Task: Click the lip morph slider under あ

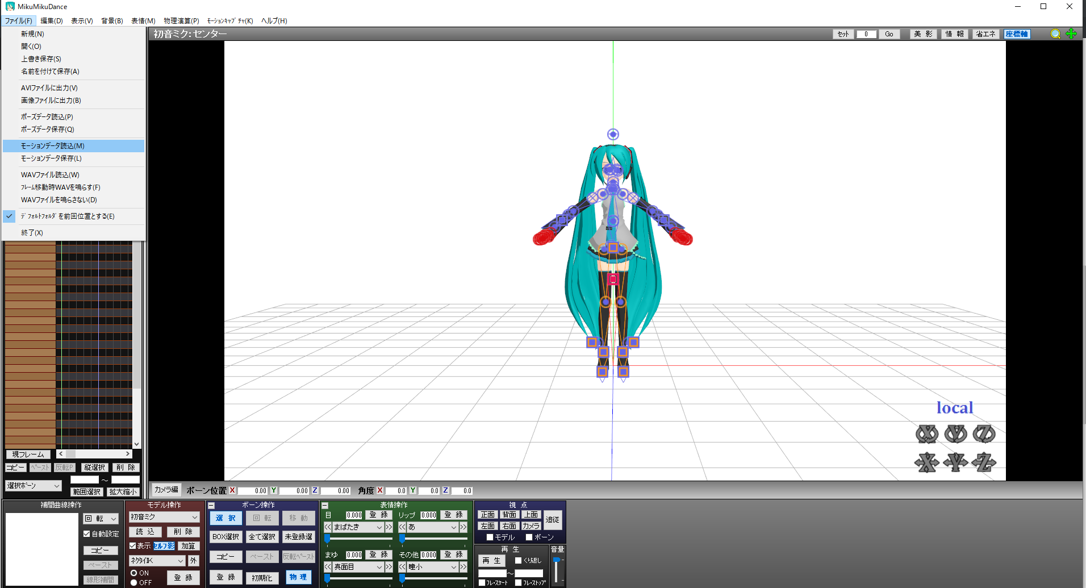Action: 432,538
